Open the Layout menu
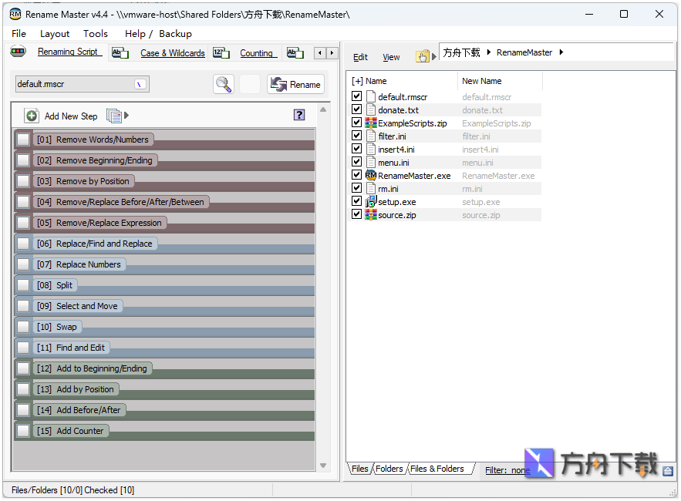 pyautogui.click(x=55, y=34)
